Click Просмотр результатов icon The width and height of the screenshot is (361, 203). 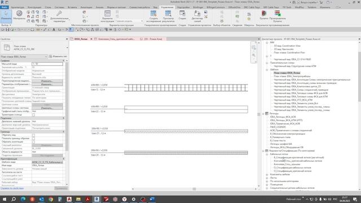point(168,16)
